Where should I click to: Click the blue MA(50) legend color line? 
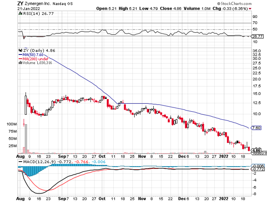click(x=20, y=55)
